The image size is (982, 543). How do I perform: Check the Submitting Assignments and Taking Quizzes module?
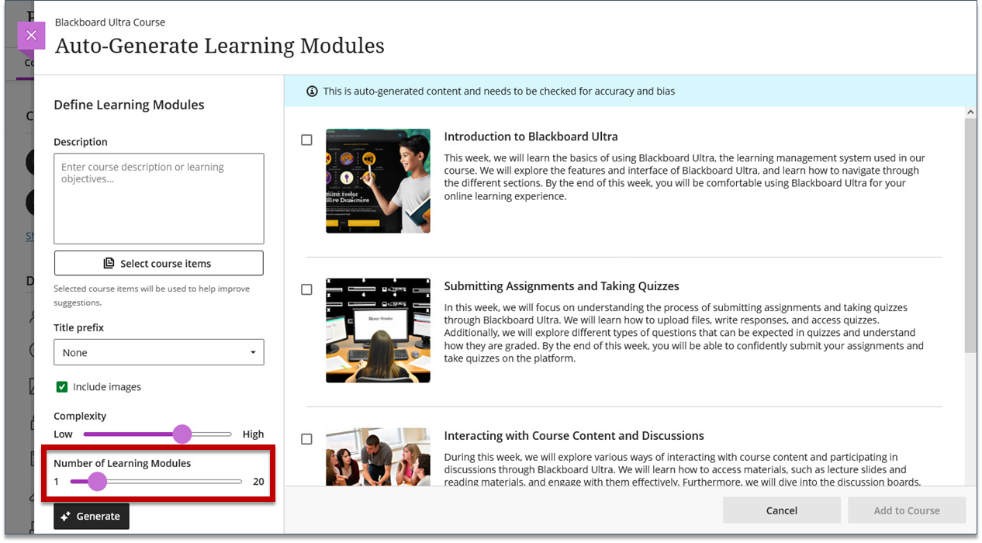click(x=306, y=289)
